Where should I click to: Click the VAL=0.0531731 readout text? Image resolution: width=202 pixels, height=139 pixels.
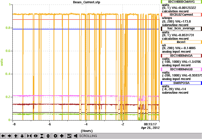[x=183, y=35]
